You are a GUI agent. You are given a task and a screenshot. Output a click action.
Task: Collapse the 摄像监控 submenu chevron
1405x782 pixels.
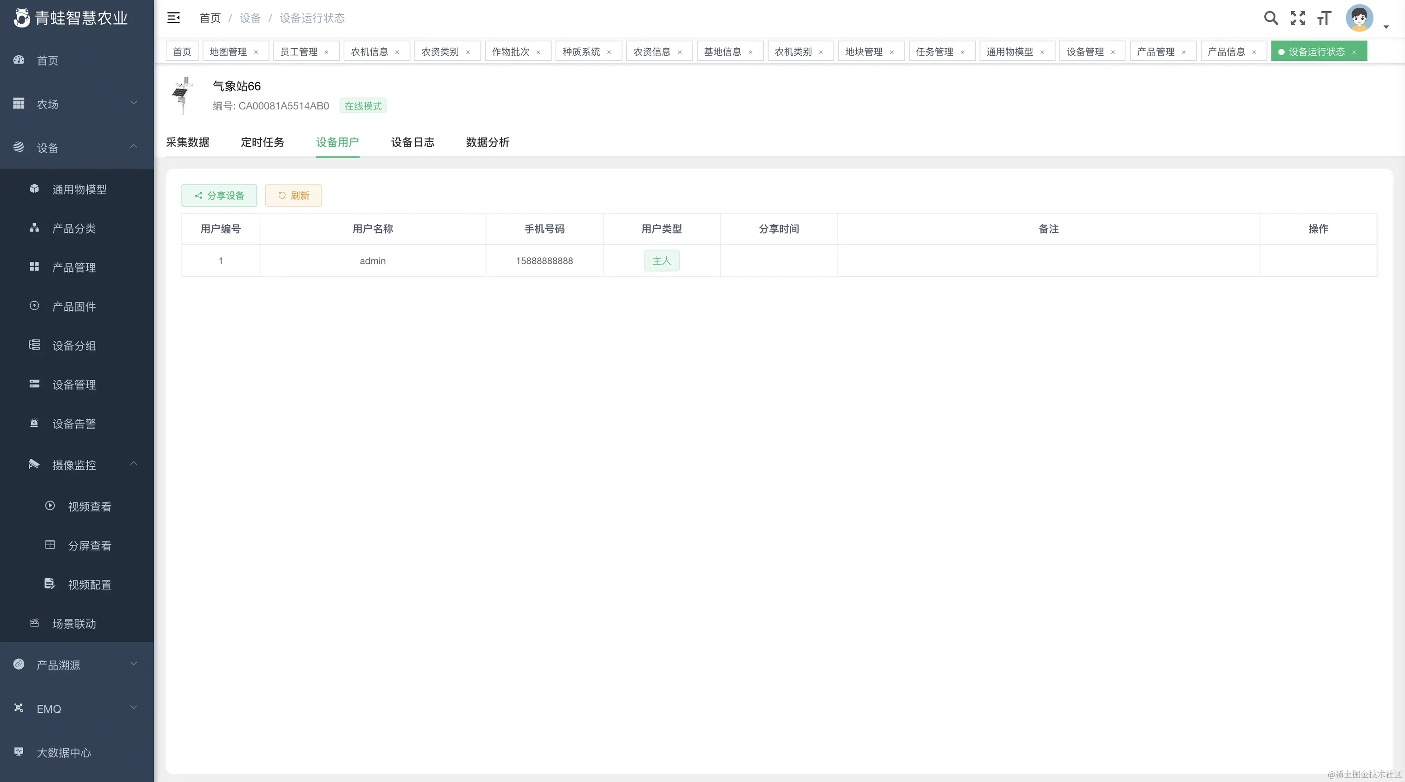134,464
